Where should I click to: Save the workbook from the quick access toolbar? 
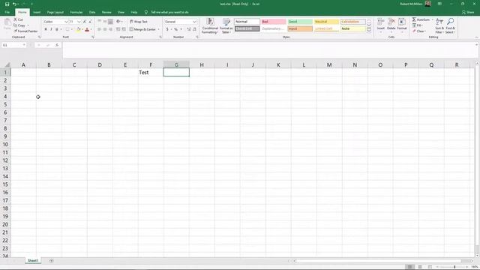click(x=7, y=4)
